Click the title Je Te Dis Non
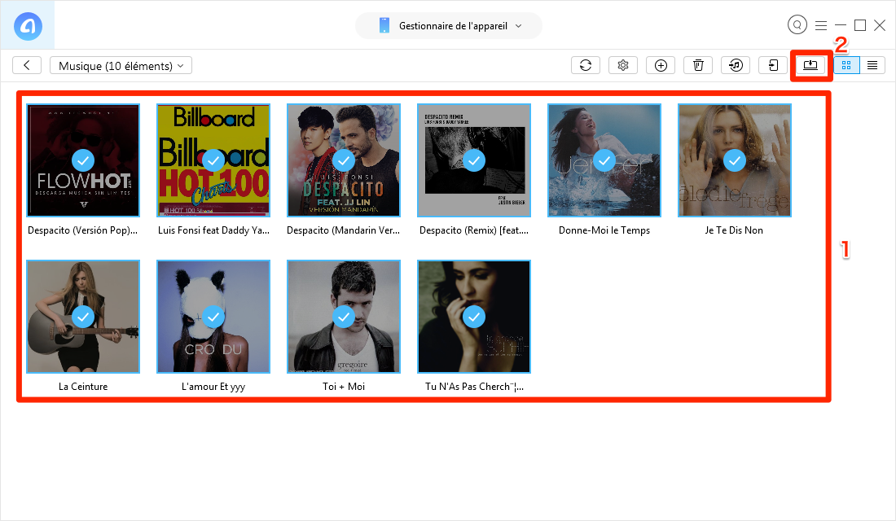The image size is (896, 521). (734, 230)
